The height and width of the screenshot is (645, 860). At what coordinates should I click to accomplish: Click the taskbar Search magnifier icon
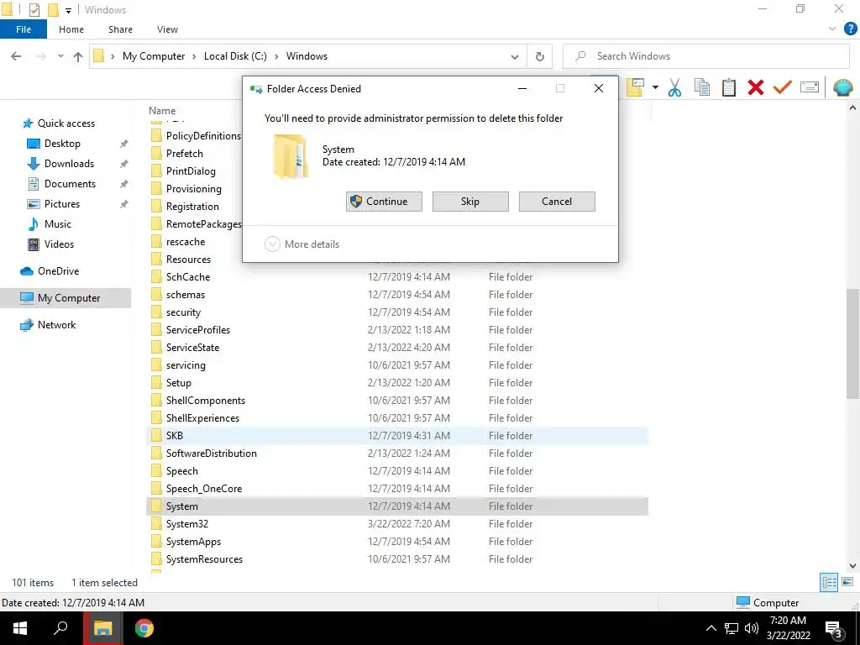pos(60,628)
